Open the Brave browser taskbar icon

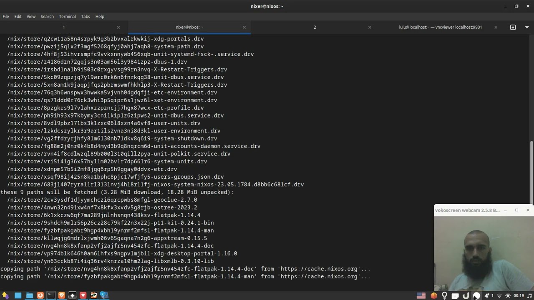(62, 295)
